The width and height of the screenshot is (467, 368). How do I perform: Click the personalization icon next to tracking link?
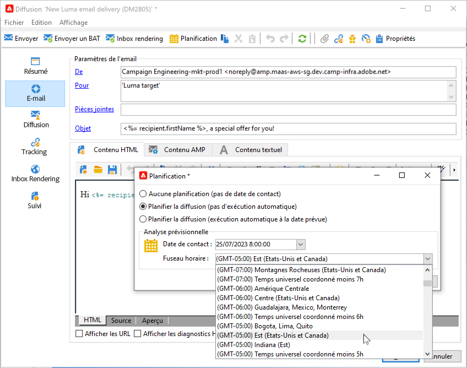[366, 39]
